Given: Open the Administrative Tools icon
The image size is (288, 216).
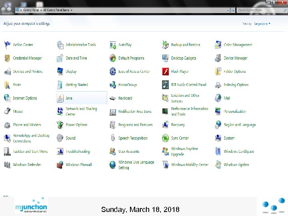Looking at the screenshot, I should click(x=60, y=45).
